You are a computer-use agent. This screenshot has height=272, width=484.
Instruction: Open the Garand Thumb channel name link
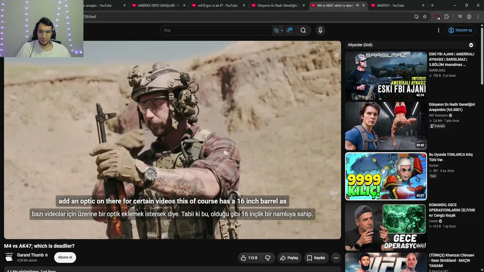pyautogui.click(x=30, y=255)
